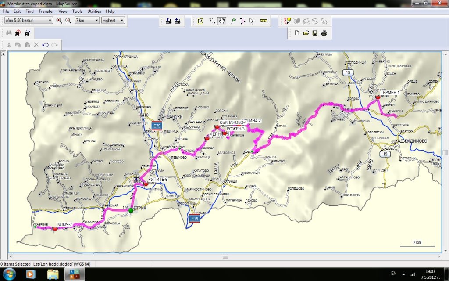The width and height of the screenshot is (449, 281).
Task: Click the MapSource taskbar button
Action: pos(75,274)
